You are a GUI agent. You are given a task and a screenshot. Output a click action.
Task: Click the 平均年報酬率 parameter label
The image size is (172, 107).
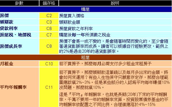[13, 87]
